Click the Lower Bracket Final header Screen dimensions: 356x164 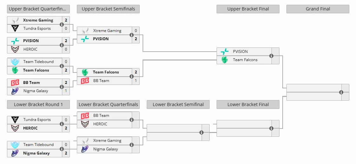(248, 104)
